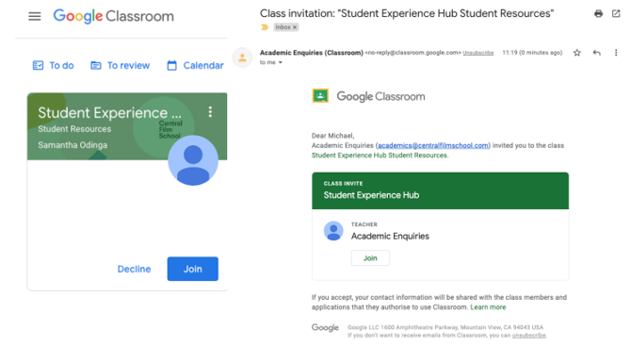Star the class invitation email
The width and height of the screenshot is (631, 363).
click(x=577, y=53)
